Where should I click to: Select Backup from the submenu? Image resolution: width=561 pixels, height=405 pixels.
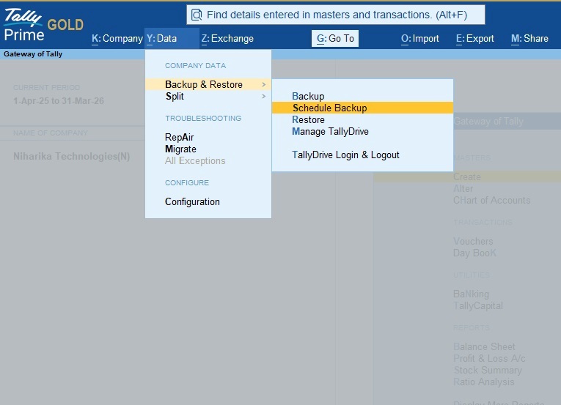point(308,97)
